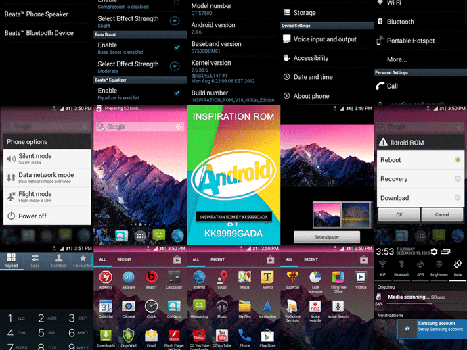
Task: Dial digit 5 on the keypad
Action: [46, 332]
